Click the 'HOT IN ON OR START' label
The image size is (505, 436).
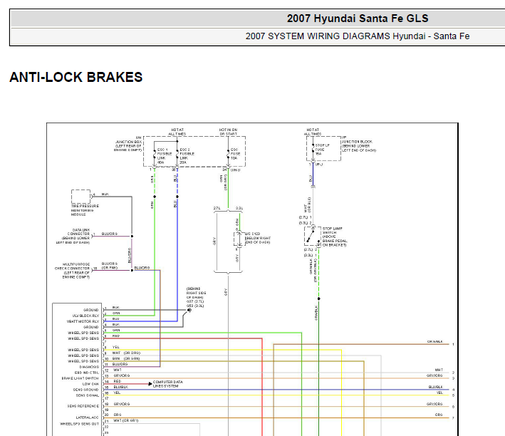(228, 132)
